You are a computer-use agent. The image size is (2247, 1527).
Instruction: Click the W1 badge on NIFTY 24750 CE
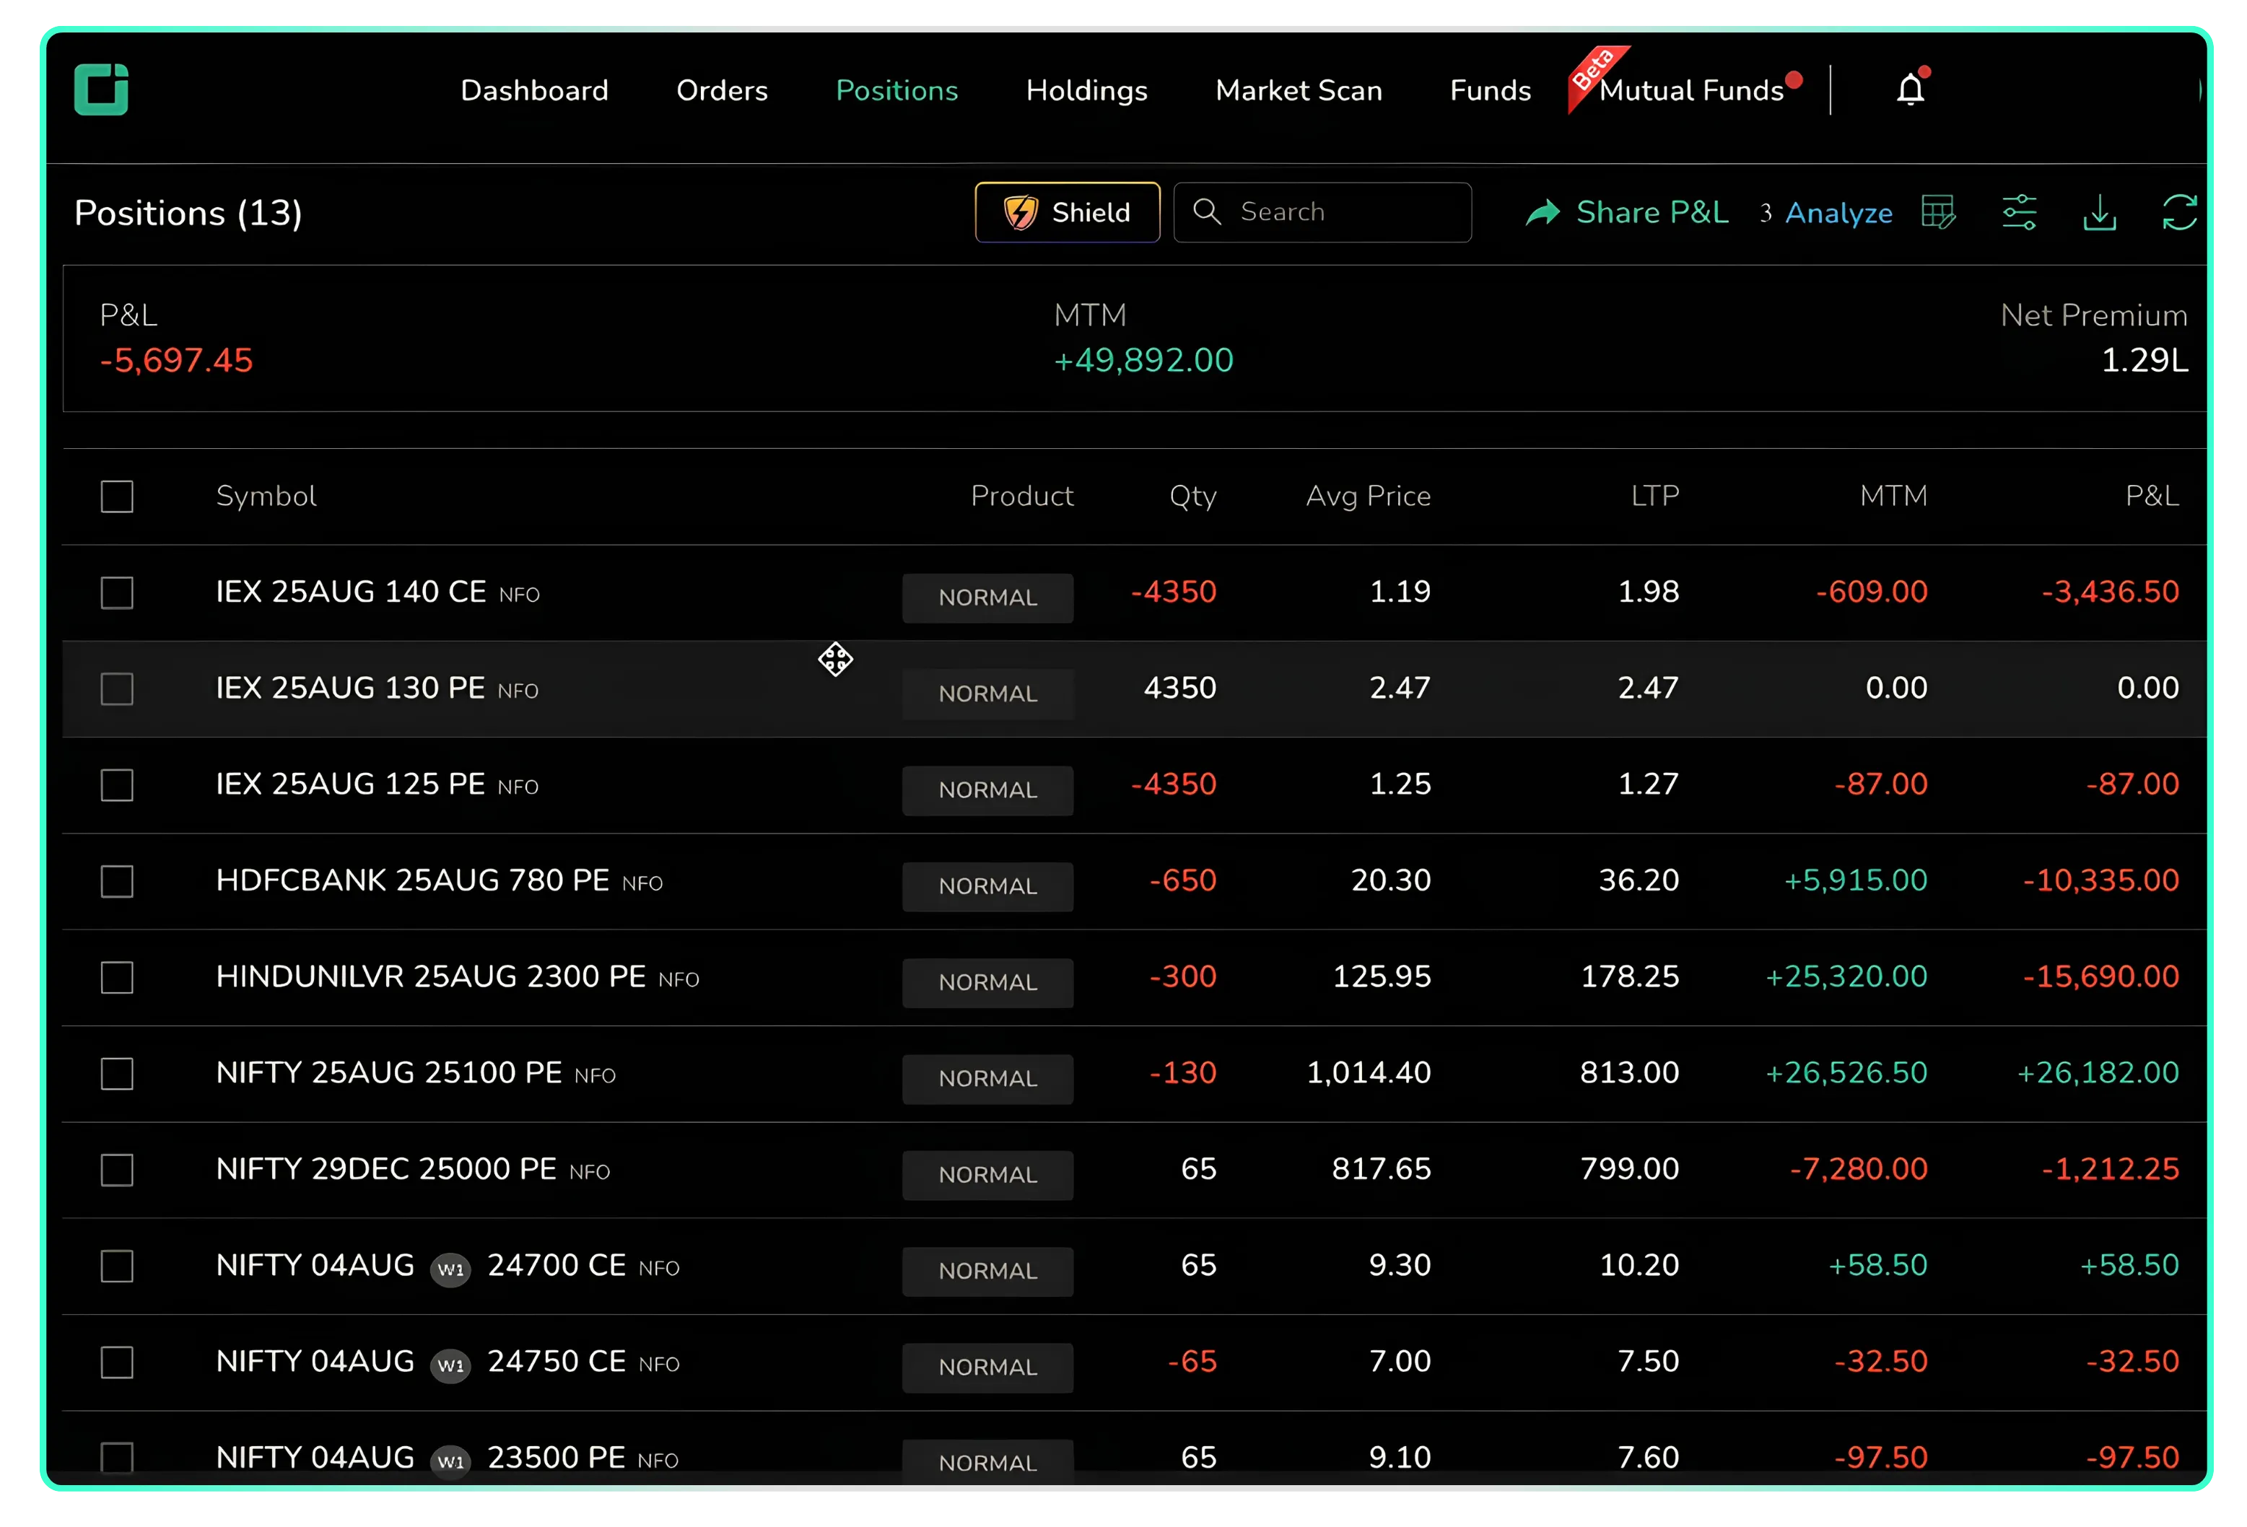450,1365
